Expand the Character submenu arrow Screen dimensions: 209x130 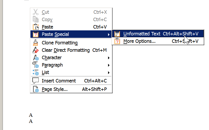coord(109,58)
